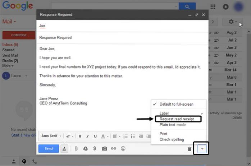Click the pop-out compose window icon

(196, 15)
